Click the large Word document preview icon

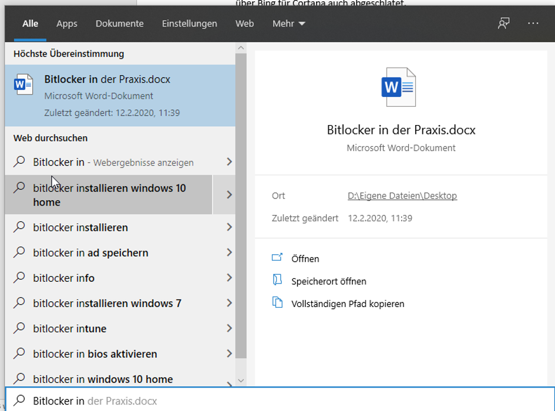[401, 87]
